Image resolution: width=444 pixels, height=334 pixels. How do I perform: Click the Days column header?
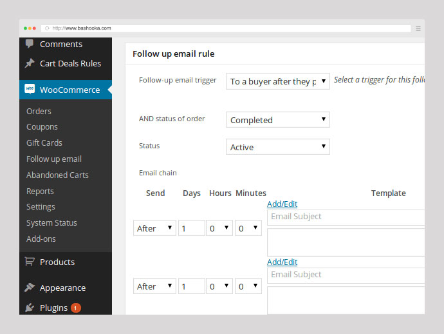[x=192, y=193]
